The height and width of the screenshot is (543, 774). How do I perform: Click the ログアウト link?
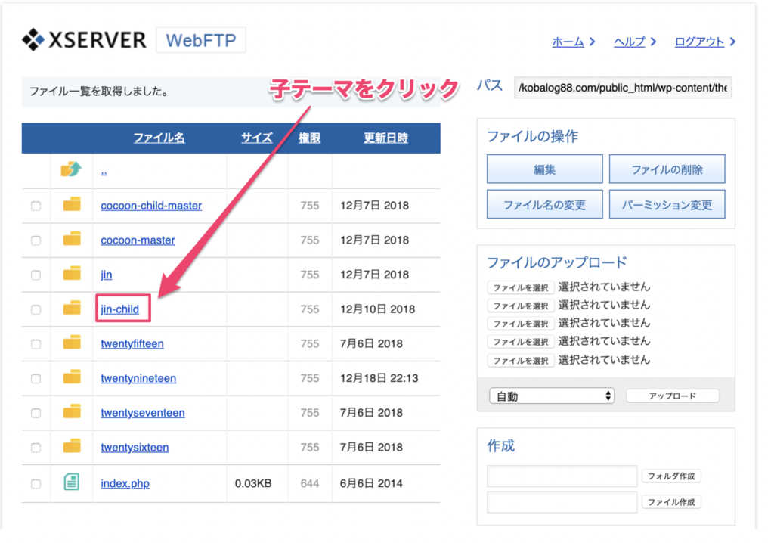point(699,42)
